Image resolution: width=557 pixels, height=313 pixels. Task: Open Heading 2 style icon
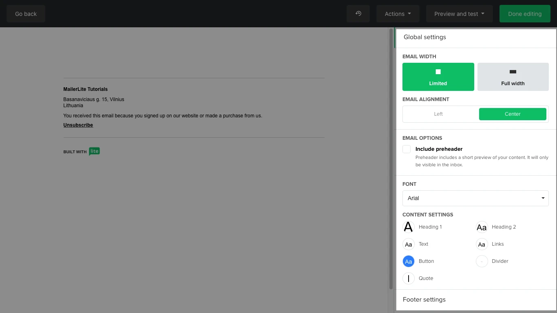pyautogui.click(x=482, y=227)
